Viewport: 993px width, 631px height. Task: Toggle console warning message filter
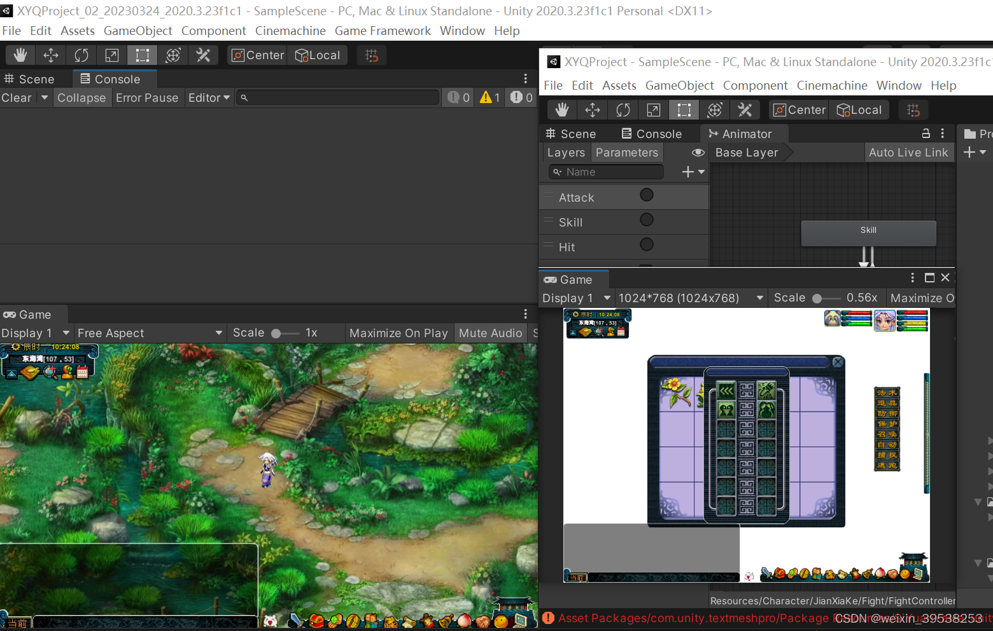(489, 97)
